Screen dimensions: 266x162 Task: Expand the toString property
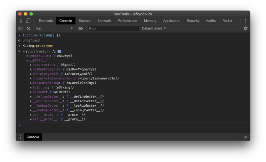point(31,88)
